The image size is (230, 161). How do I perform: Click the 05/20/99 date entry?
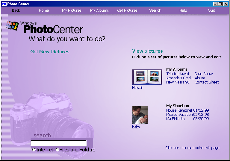pyautogui.click(x=201, y=119)
